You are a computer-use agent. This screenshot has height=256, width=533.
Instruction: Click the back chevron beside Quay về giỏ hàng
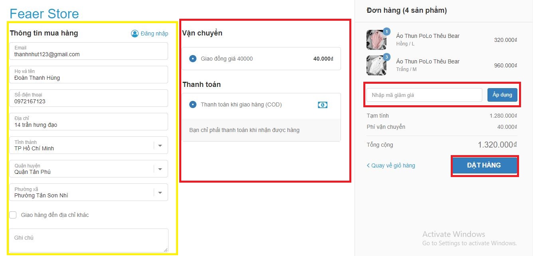coord(368,165)
